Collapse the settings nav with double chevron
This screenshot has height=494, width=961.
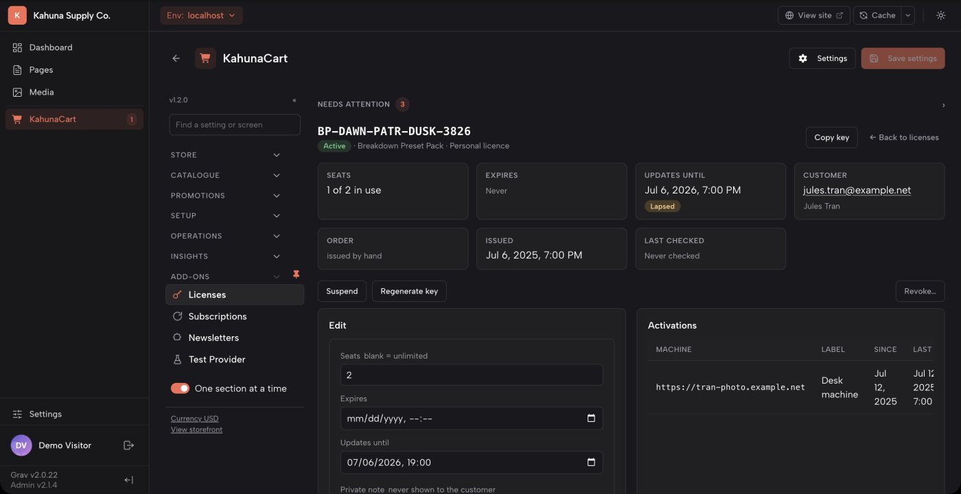pyautogui.click(x=294, y=100)
